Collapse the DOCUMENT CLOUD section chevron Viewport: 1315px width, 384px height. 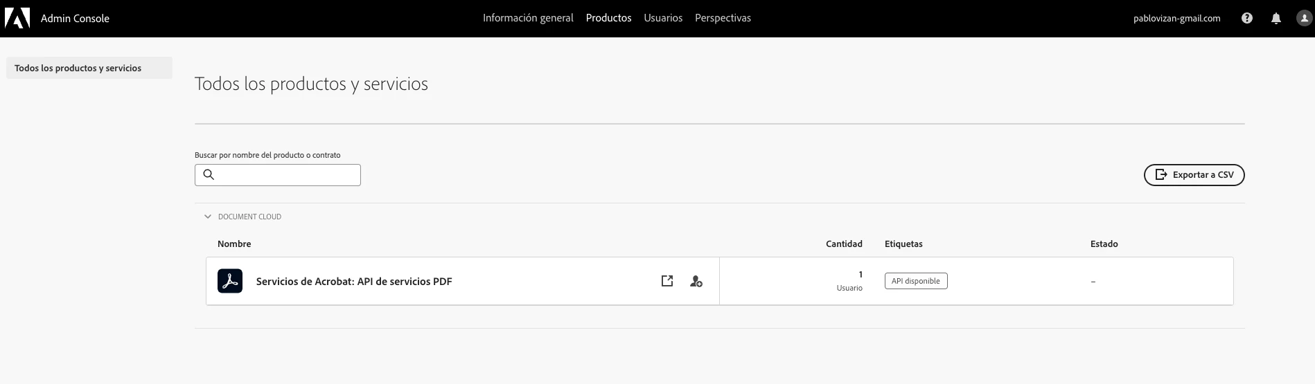(x=207, y=217)
